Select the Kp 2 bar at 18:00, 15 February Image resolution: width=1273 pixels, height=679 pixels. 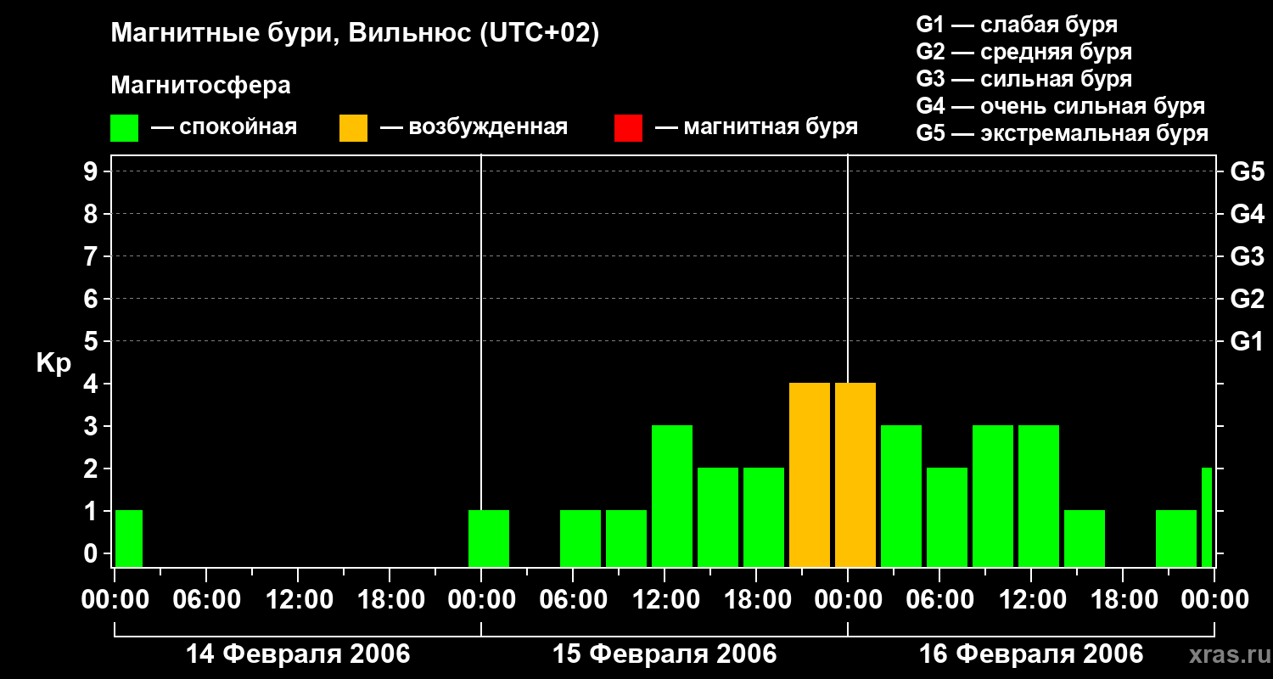tap(764, 518)
